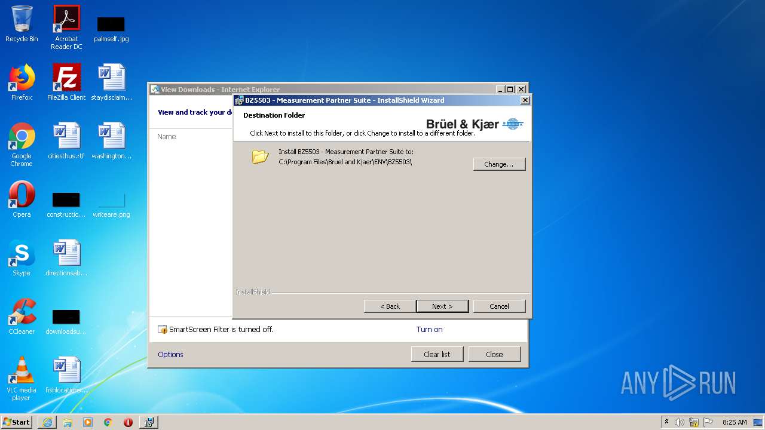Click the 'Destination Folder' heading
The width and height of the screenshot is (765, 430).
tap(274, 115)
